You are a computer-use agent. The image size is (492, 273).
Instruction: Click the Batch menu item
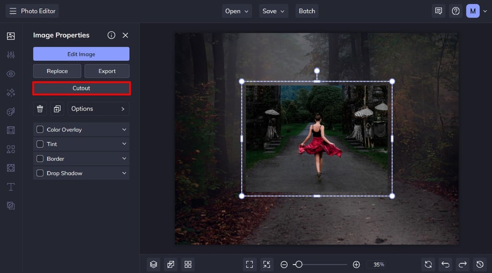[x=307, y=11]
